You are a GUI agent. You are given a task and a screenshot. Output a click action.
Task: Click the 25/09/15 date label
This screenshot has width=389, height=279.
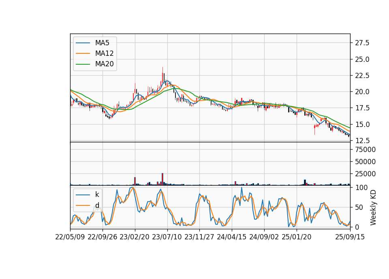pyautogui.click(x=350, y=237)
